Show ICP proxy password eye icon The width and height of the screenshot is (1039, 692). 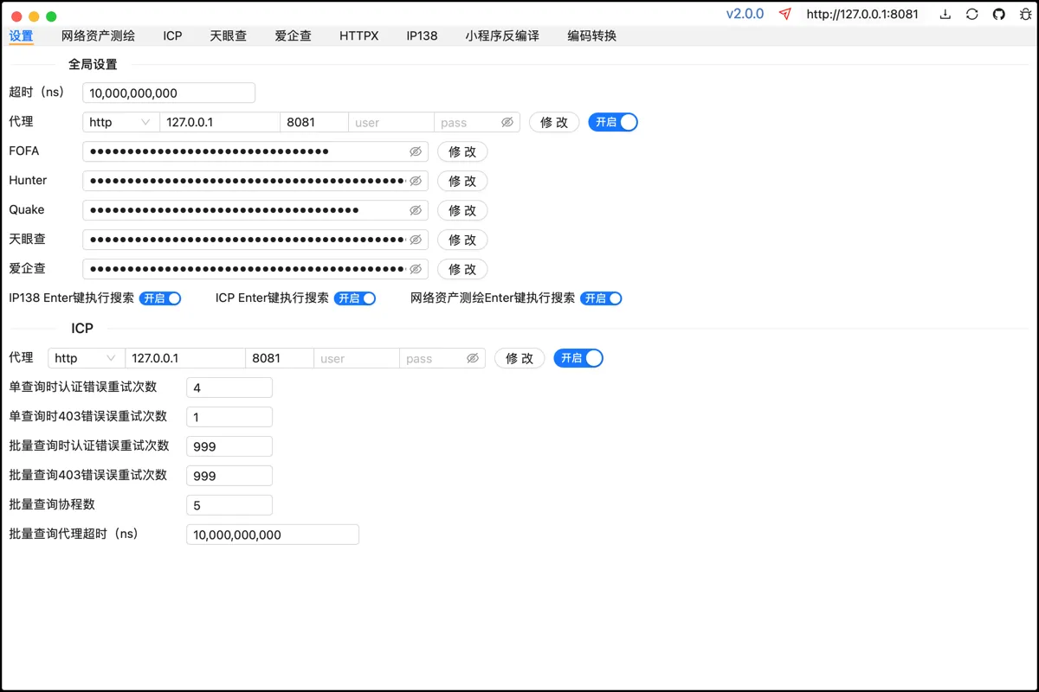pos(473,358)
